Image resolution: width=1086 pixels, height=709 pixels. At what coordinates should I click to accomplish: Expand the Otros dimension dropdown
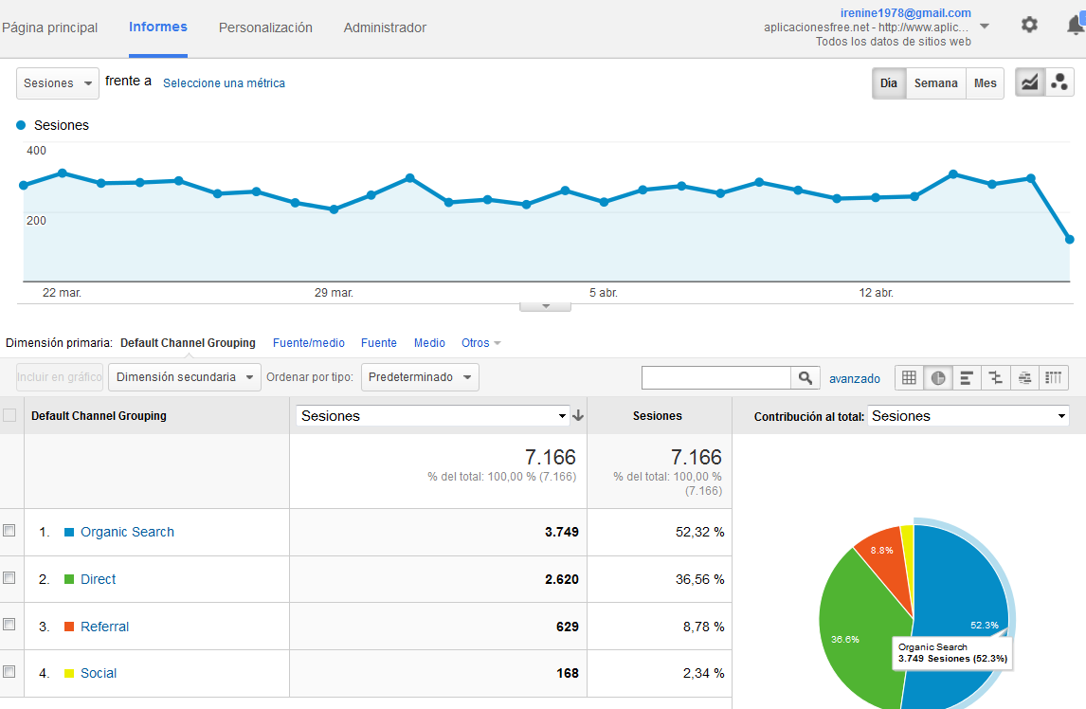pyautogui.click(x=480, y=343)
